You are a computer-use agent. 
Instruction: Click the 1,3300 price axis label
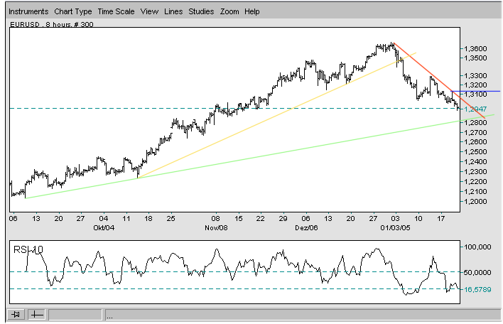[x=475, y=76]
